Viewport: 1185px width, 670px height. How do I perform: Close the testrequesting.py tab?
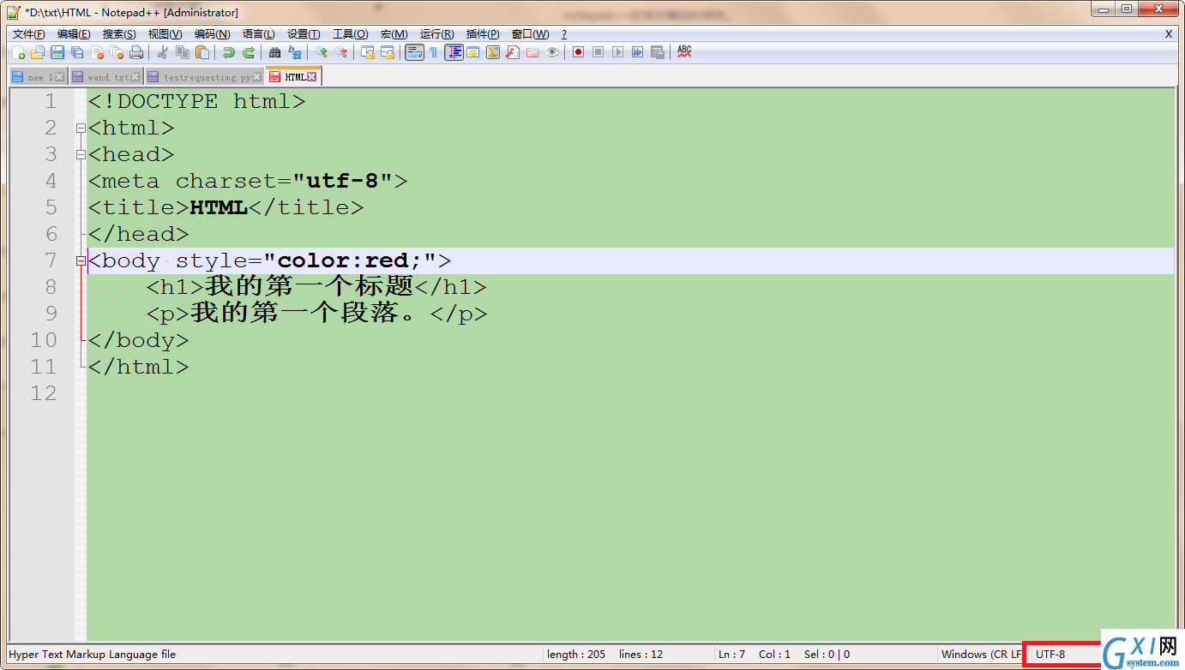[256, 77]
